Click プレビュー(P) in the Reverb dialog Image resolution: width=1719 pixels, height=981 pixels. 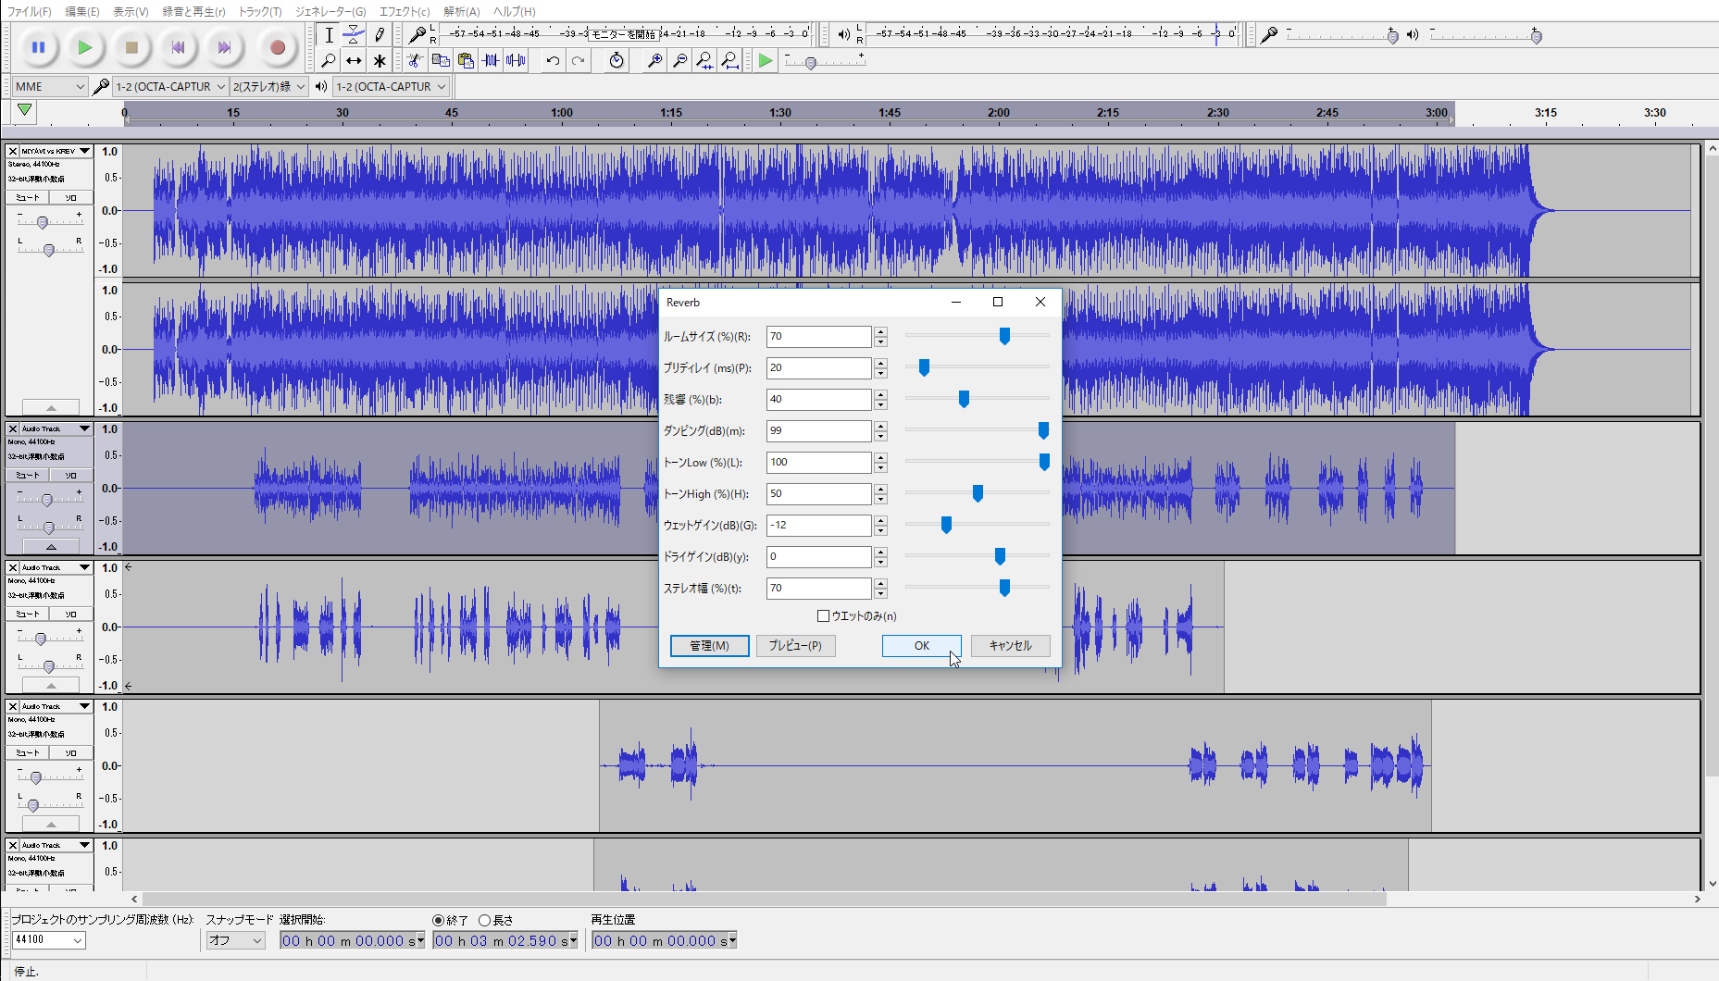(x=795, y=646)
